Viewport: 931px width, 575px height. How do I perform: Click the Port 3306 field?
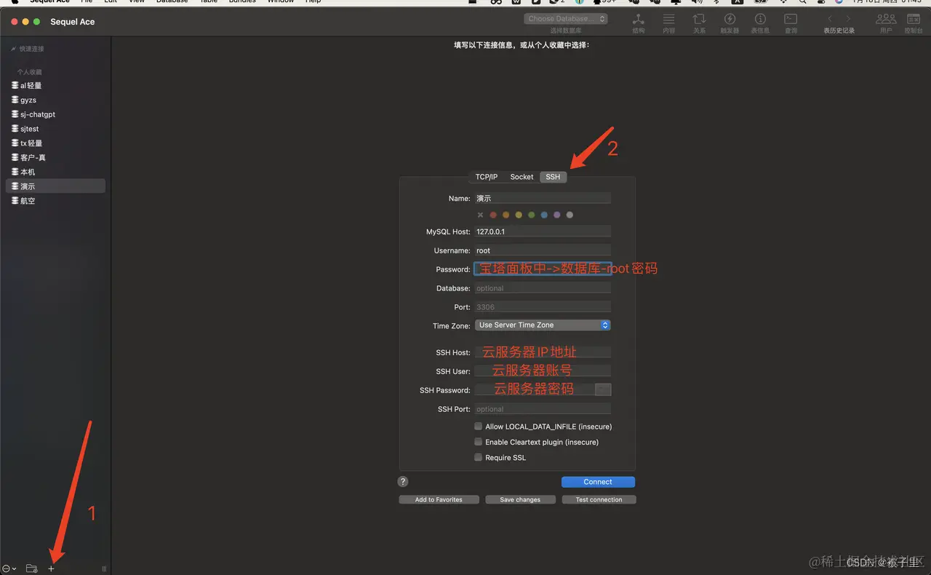(543, 307)
